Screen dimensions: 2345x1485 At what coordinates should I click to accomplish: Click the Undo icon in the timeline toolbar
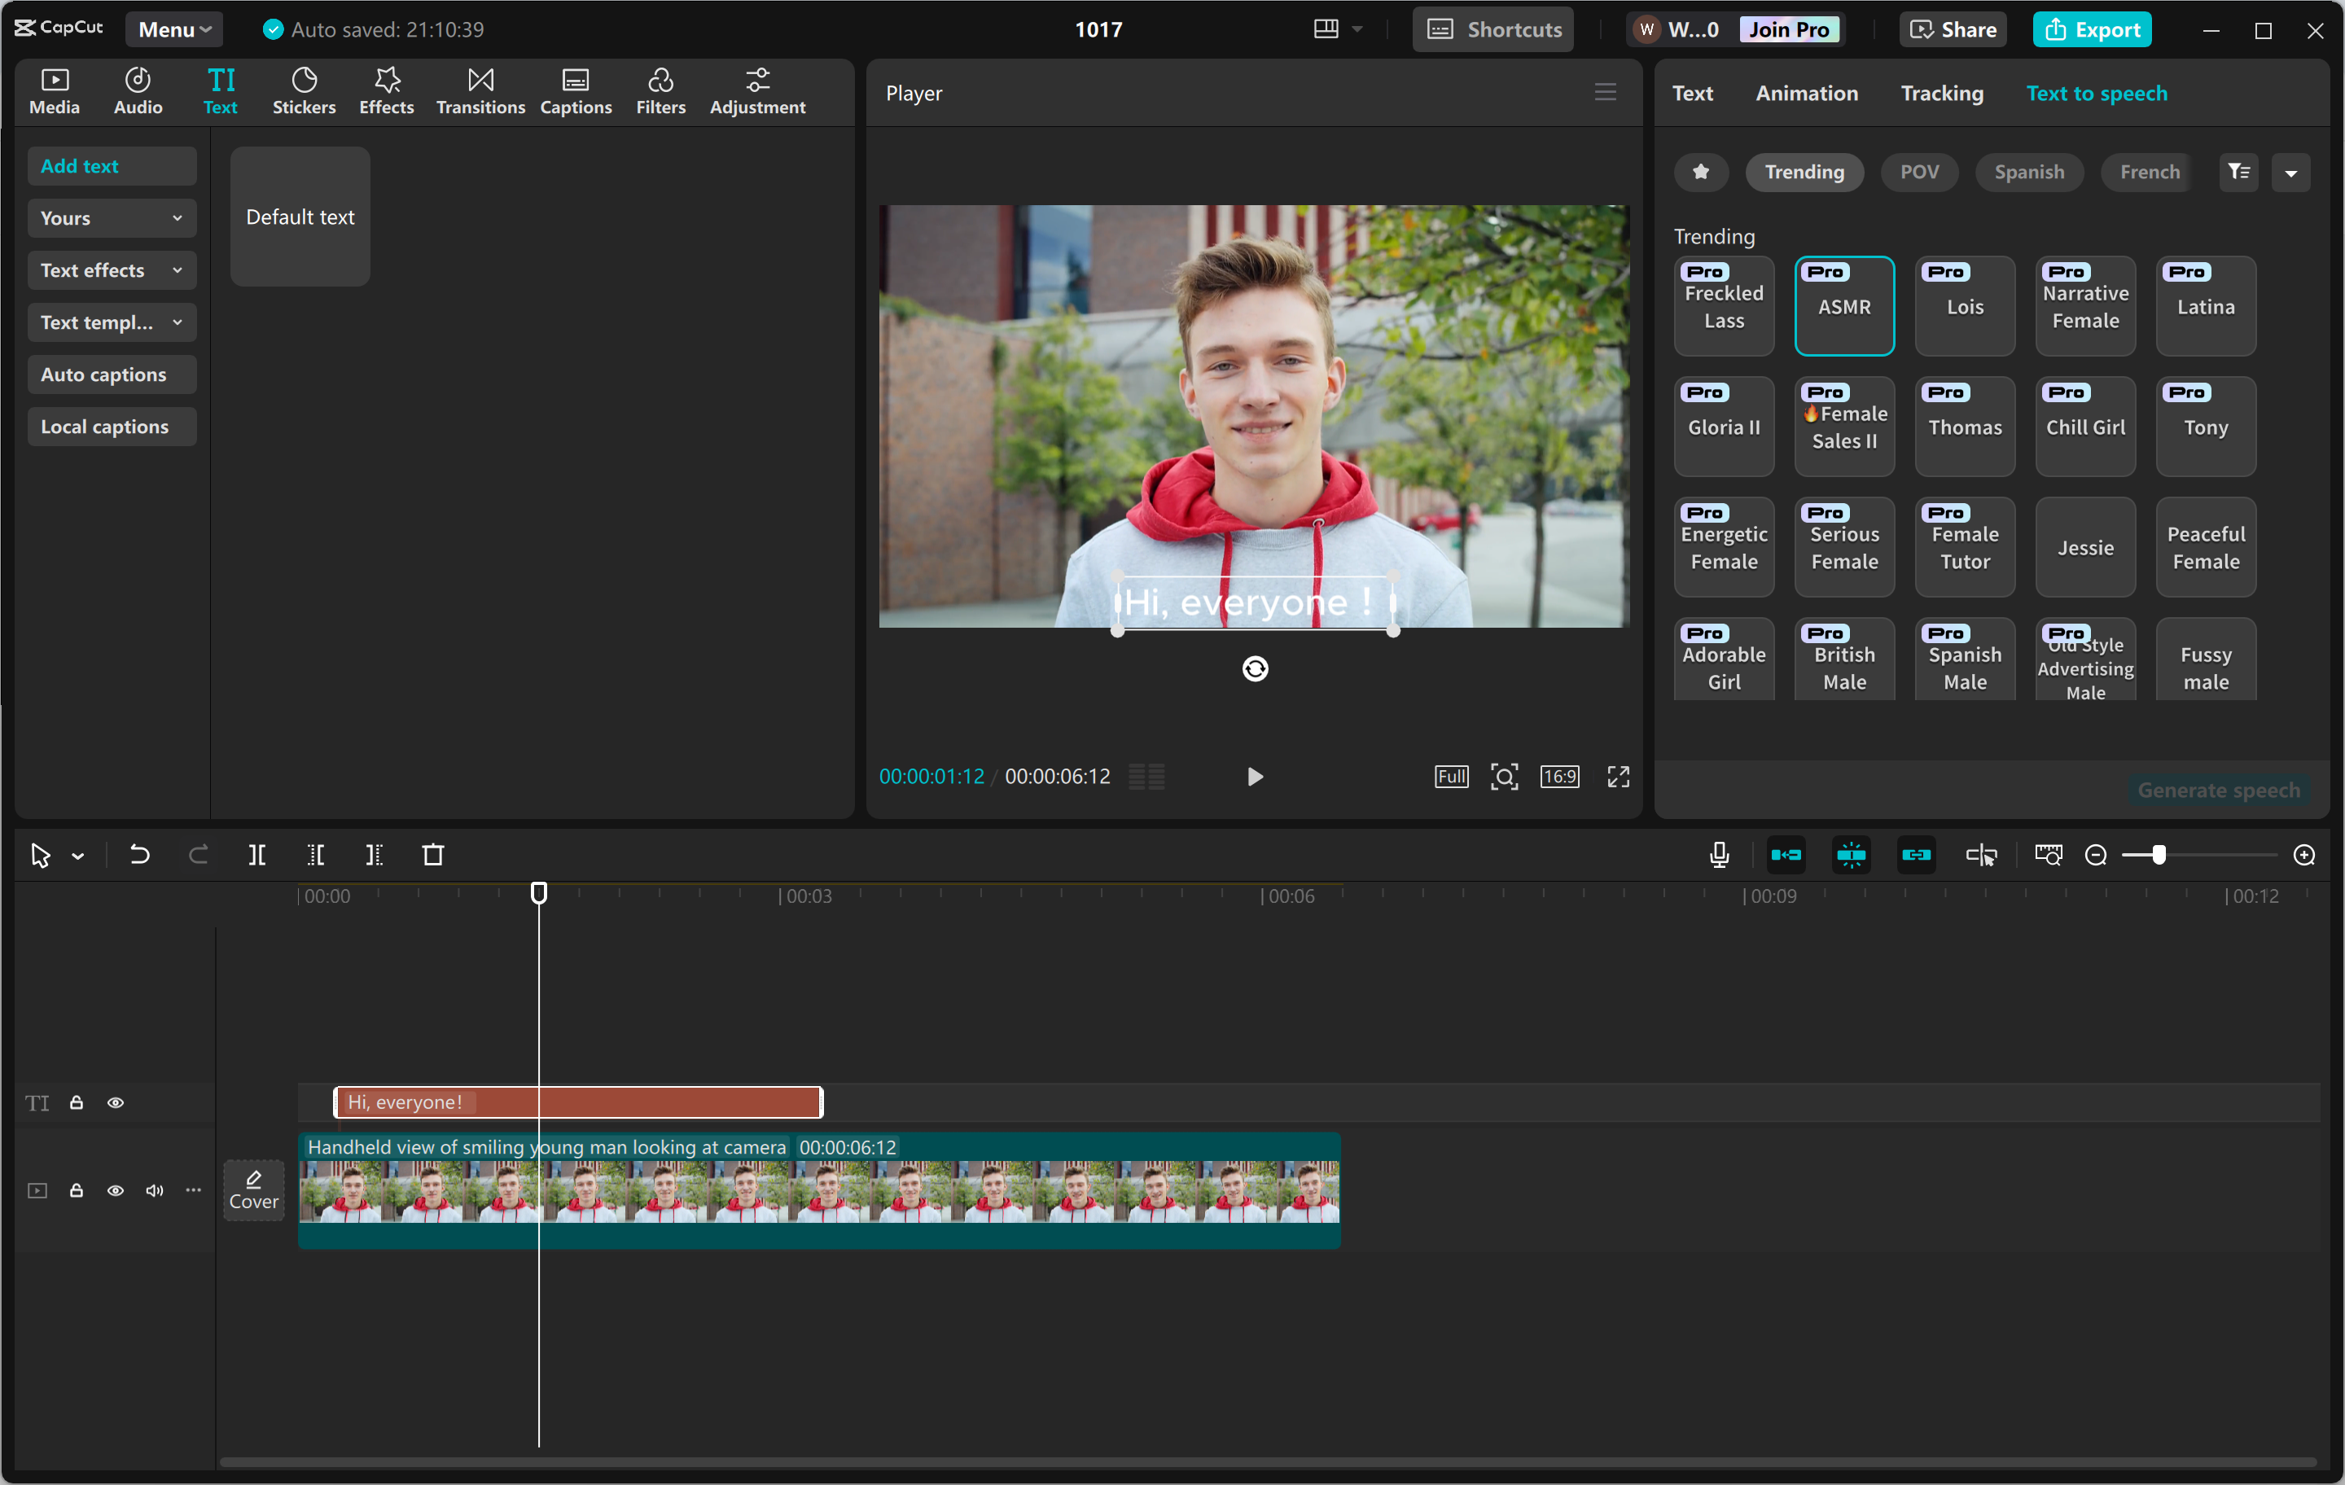[x=138, y=855]
